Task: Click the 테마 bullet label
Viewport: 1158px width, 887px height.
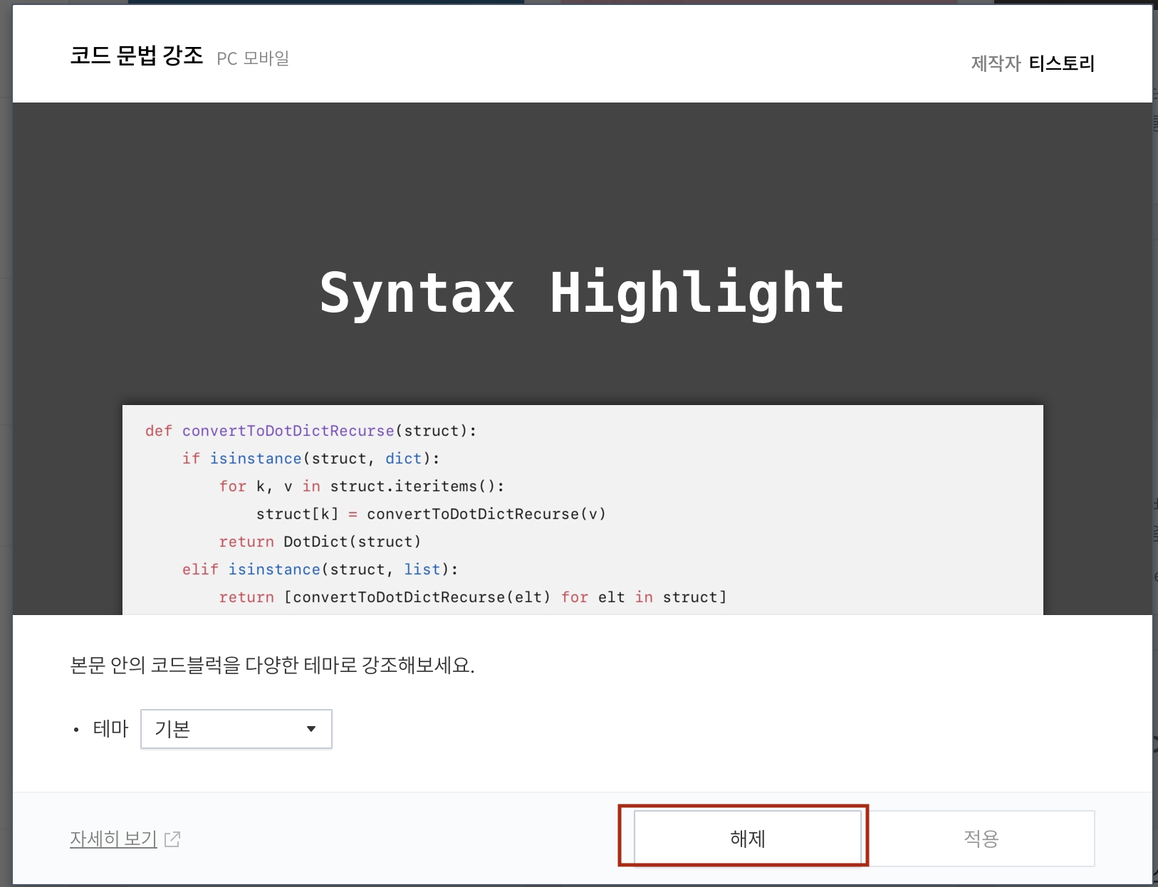Action: (111, 728)
